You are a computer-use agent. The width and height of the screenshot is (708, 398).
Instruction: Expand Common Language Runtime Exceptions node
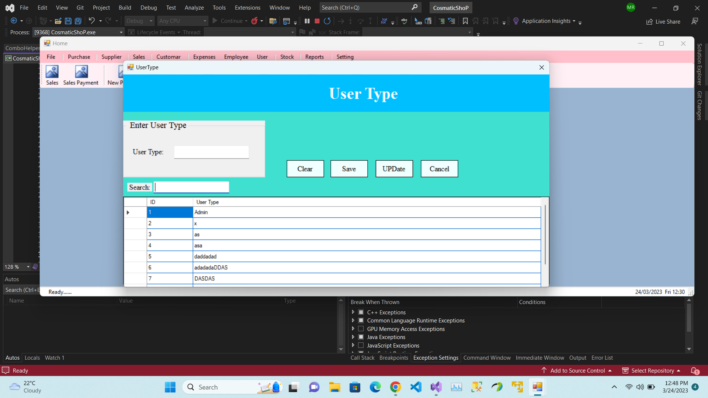pyautogui.click(x=353, y=321)
